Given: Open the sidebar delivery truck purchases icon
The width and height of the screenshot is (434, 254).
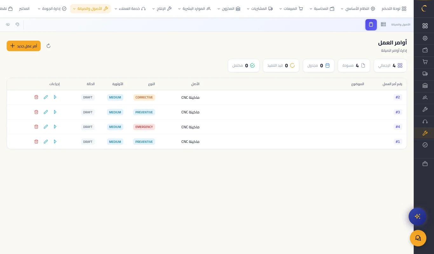Looking at the screenshot, I should coord(425,74).
